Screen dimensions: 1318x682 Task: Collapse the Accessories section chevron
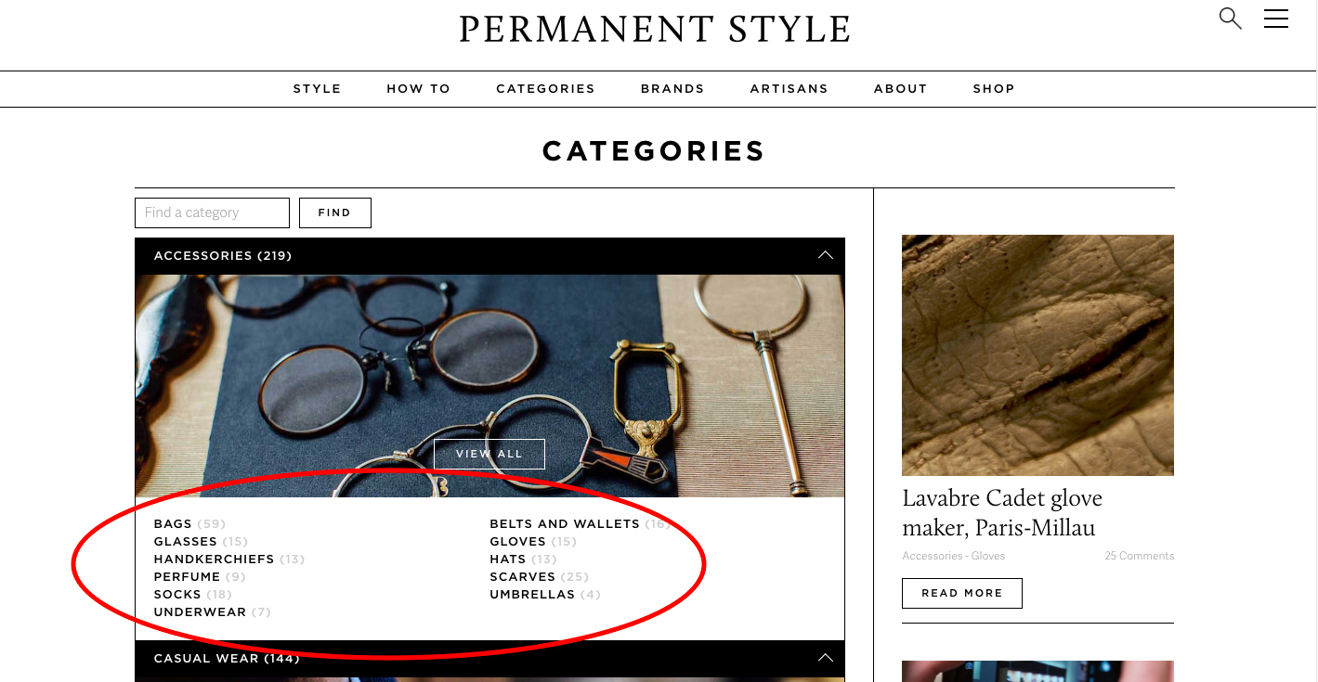(x=825, y=255)
